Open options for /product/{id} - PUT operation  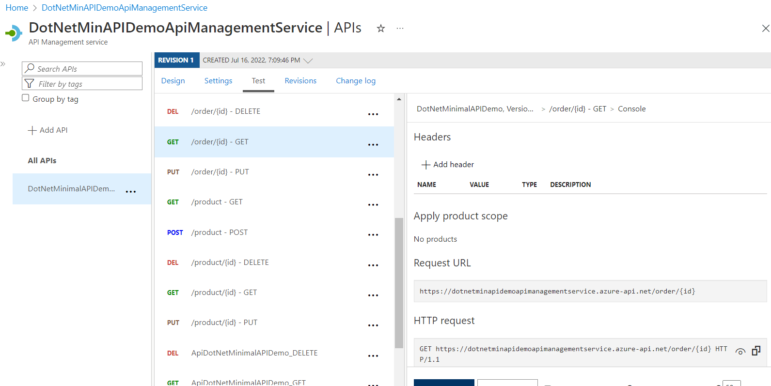373,325
